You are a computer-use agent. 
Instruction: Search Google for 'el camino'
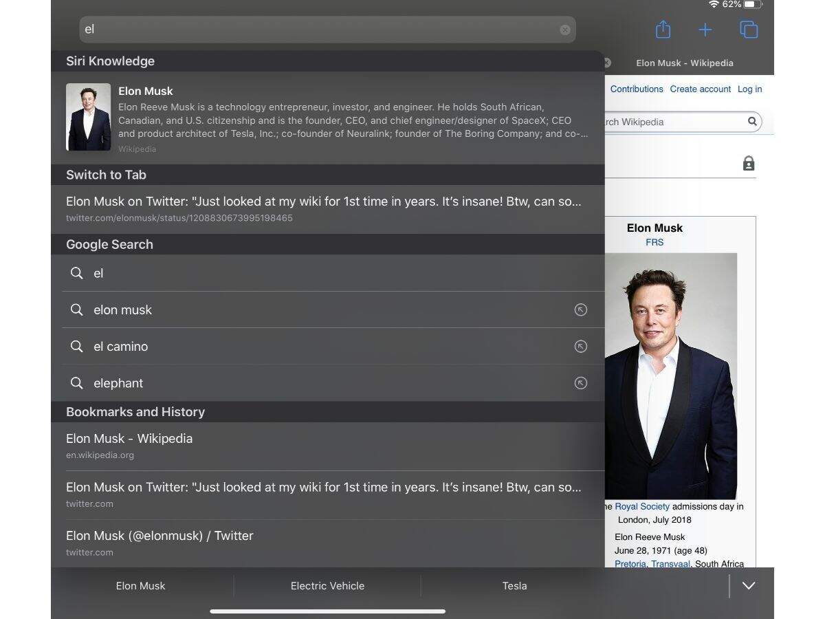tap(121, 347)
